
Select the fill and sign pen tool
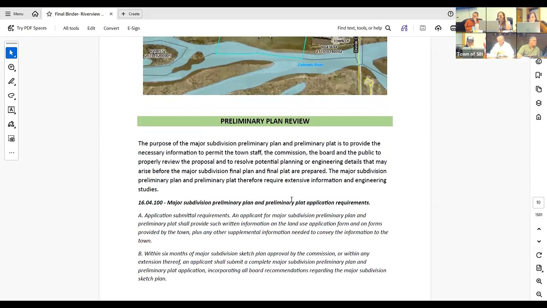click(x=12, y=124)
